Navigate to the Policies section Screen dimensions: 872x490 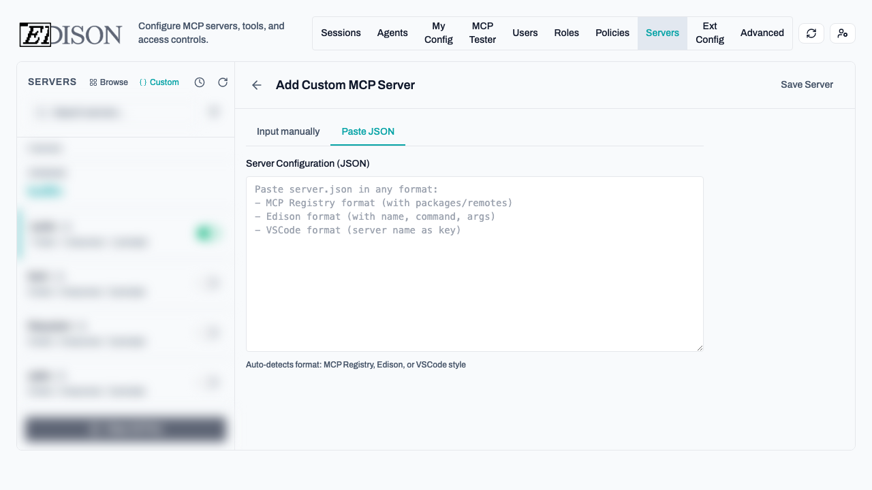612,33
